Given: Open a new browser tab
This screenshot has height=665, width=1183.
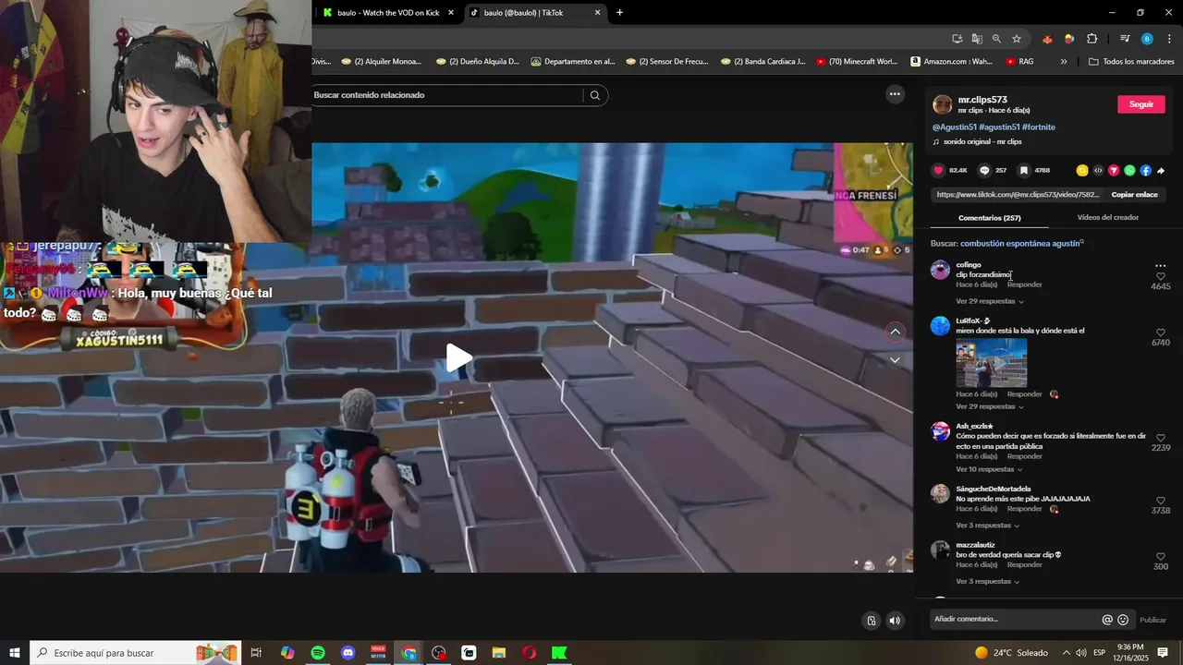Looking at the screenshot, I should tap(619, 13).
